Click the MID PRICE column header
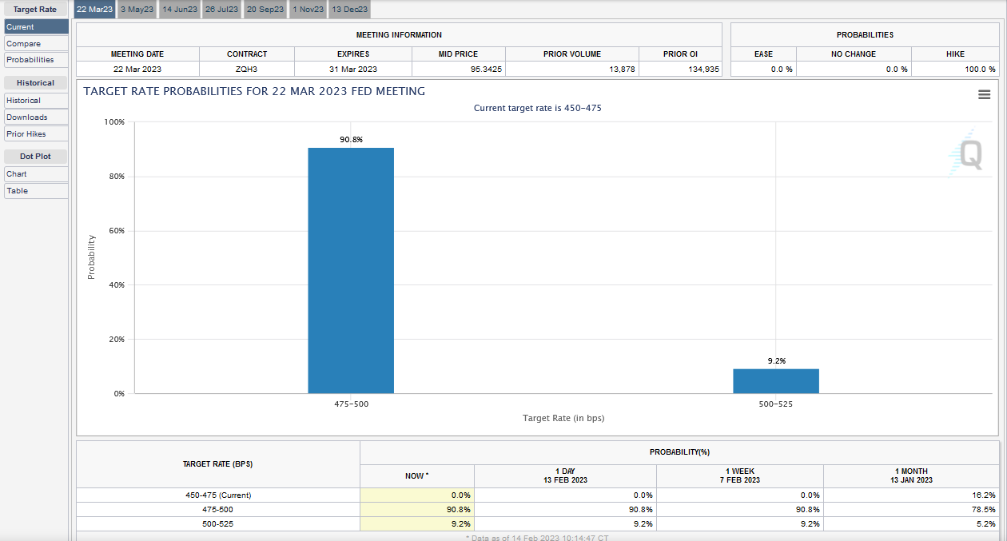Viewport: 1007px width, 541px height. (x=459, y=54)
